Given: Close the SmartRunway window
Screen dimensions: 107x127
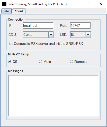Looking at the screenshot, I should 101,4.
